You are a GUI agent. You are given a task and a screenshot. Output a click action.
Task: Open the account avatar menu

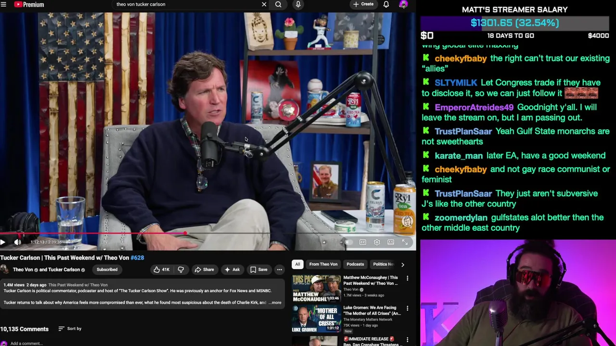(403, 4)
